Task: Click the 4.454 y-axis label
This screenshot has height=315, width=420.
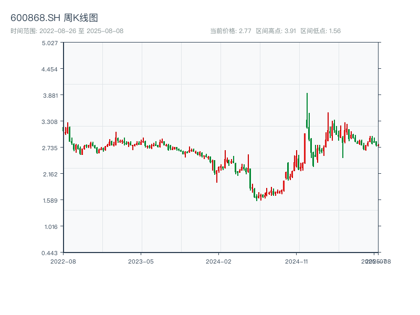Action: click(x=50, y=69)
